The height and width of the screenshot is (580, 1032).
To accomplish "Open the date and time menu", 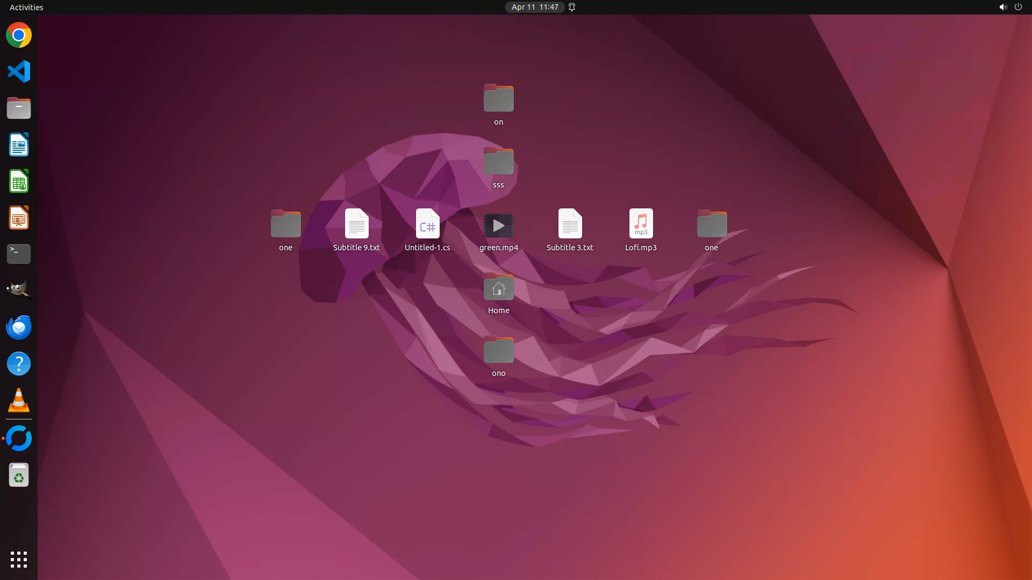I will (534, 7).
